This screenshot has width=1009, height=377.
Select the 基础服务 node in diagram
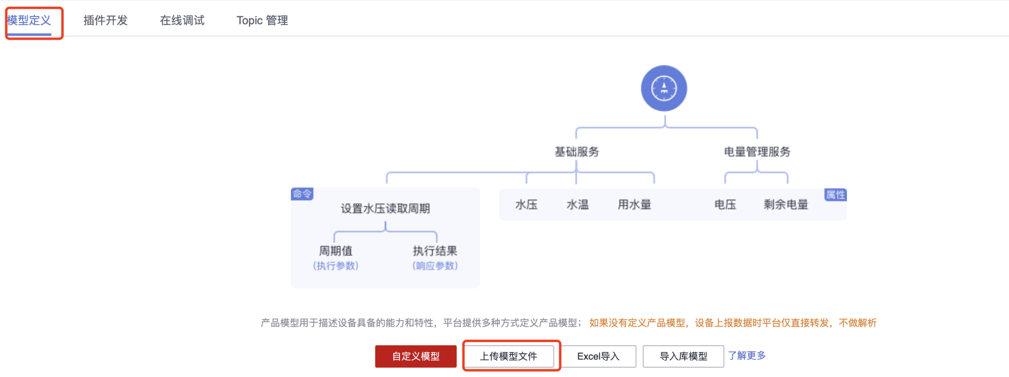(577, 152)
